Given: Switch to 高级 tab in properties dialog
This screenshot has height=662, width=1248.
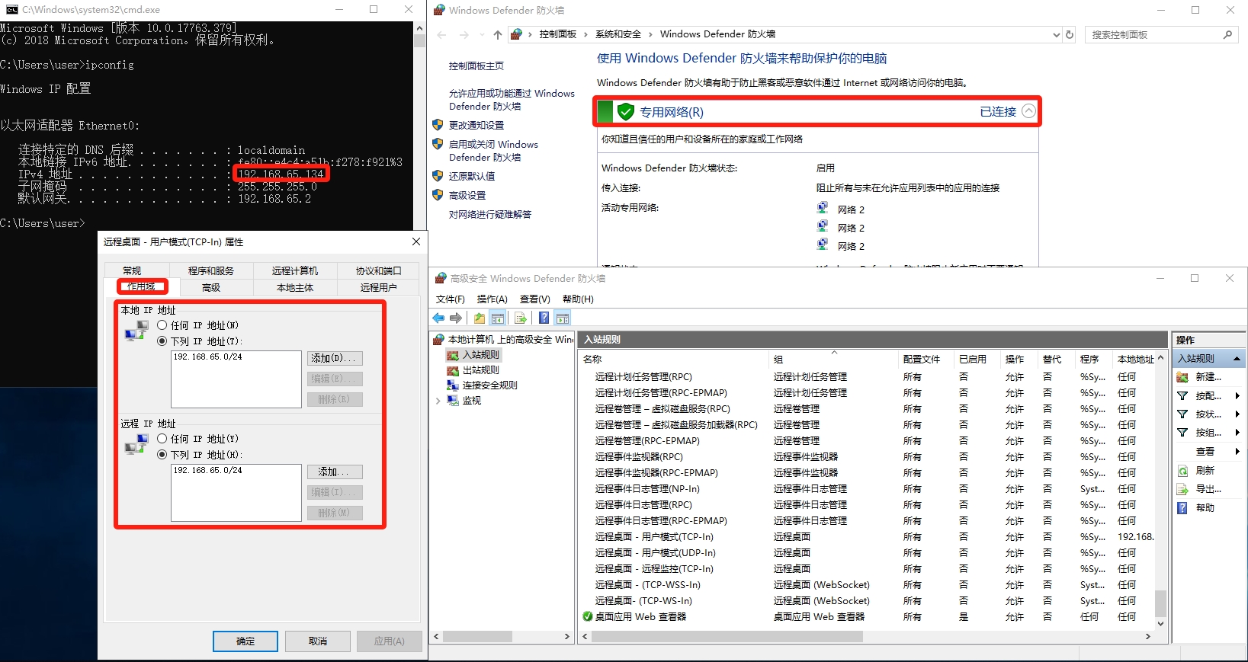Looking at the screenshot, I should 211,288.
